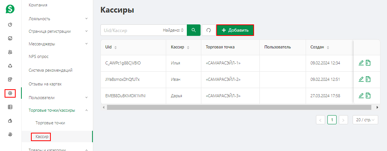
Task: Select page 1 in pagination
Action: 332,120
